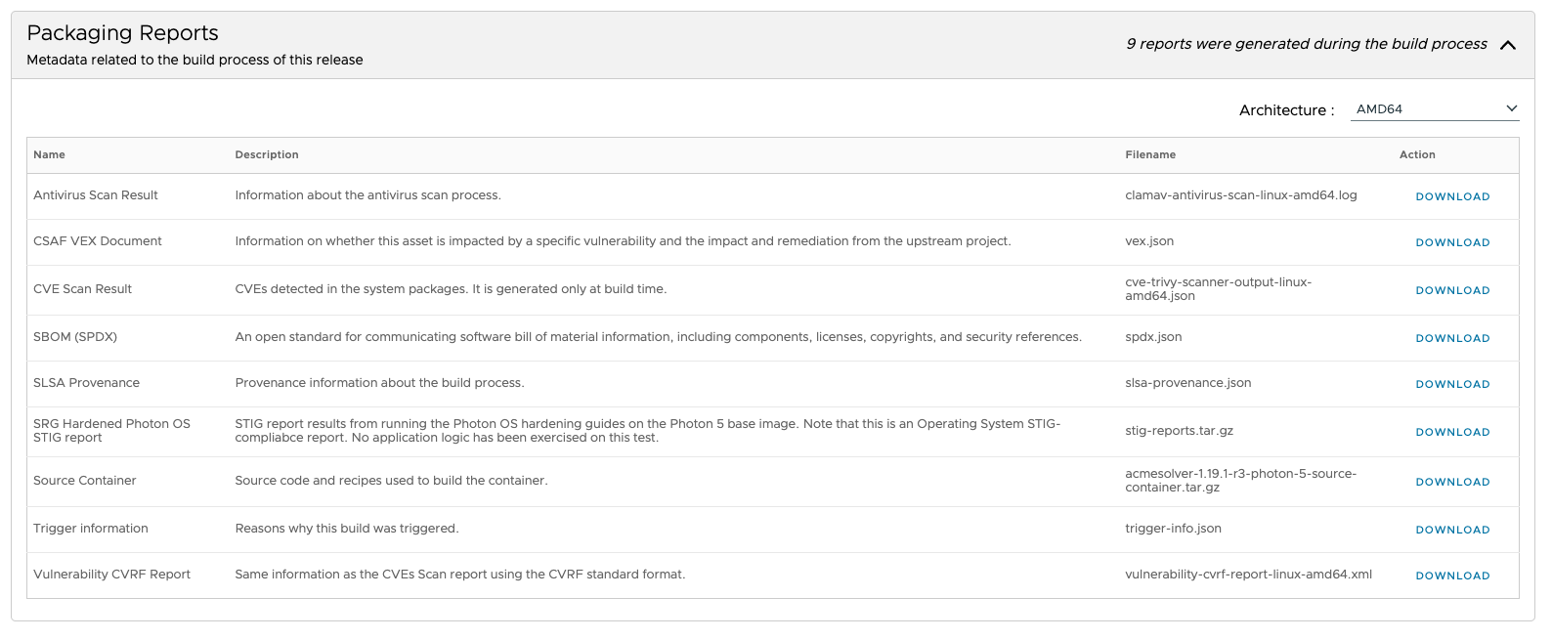The height and width of the screenshot is (640, 1552).
Task: Download the Antivirus Scan Result log
Action: click(x=1452, y=196)
